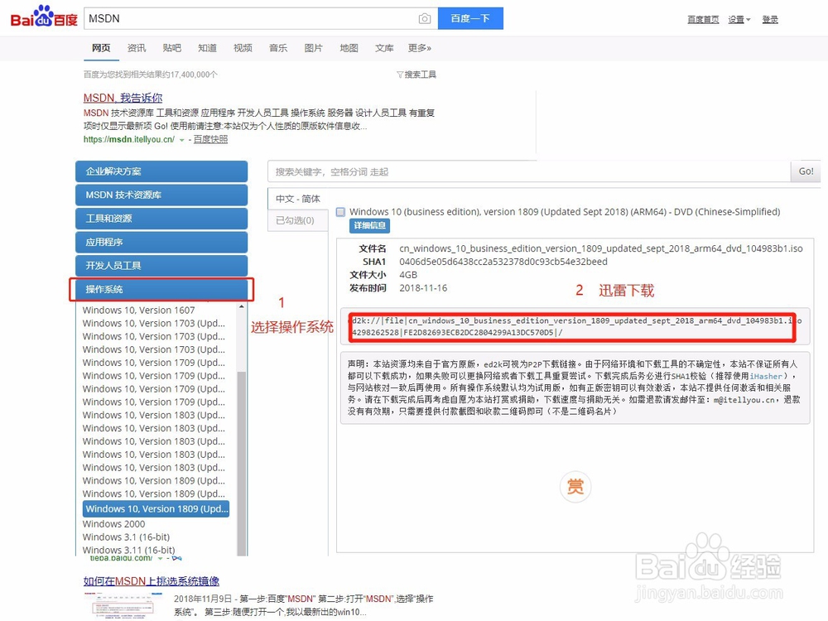The image size is (828, 621).
Task: Switch to the 图片 tab
Action: pos(313,48)
